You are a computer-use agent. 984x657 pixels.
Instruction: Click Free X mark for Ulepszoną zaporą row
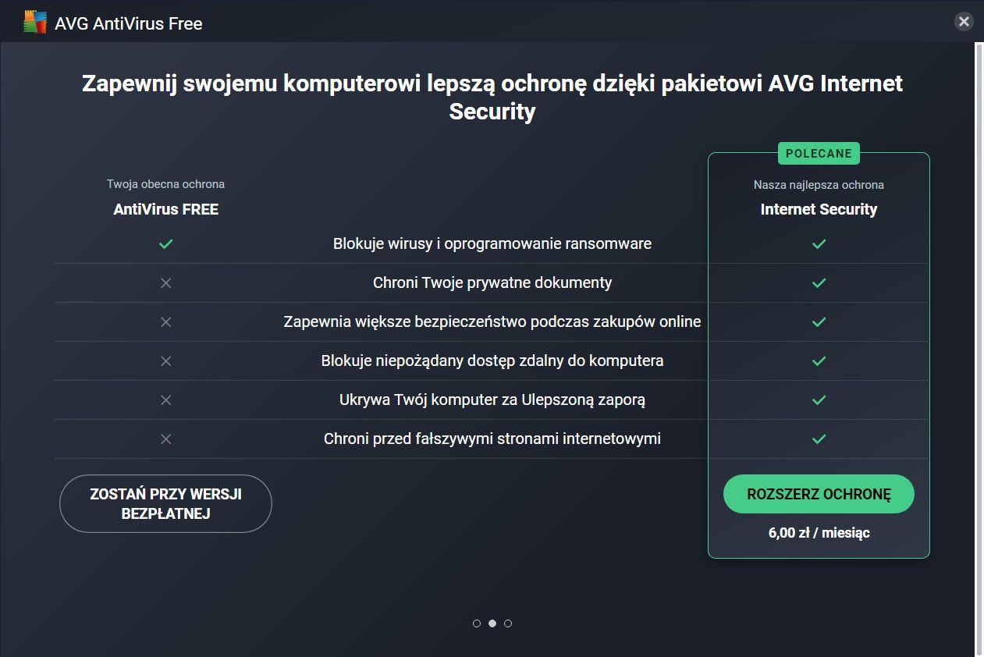[x=165, y=400]
